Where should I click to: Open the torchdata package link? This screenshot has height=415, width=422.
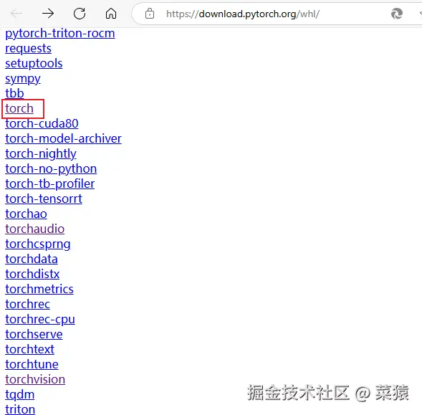pos(32,259)
